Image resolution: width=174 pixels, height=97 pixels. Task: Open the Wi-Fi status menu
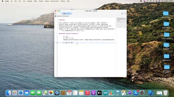151,1
